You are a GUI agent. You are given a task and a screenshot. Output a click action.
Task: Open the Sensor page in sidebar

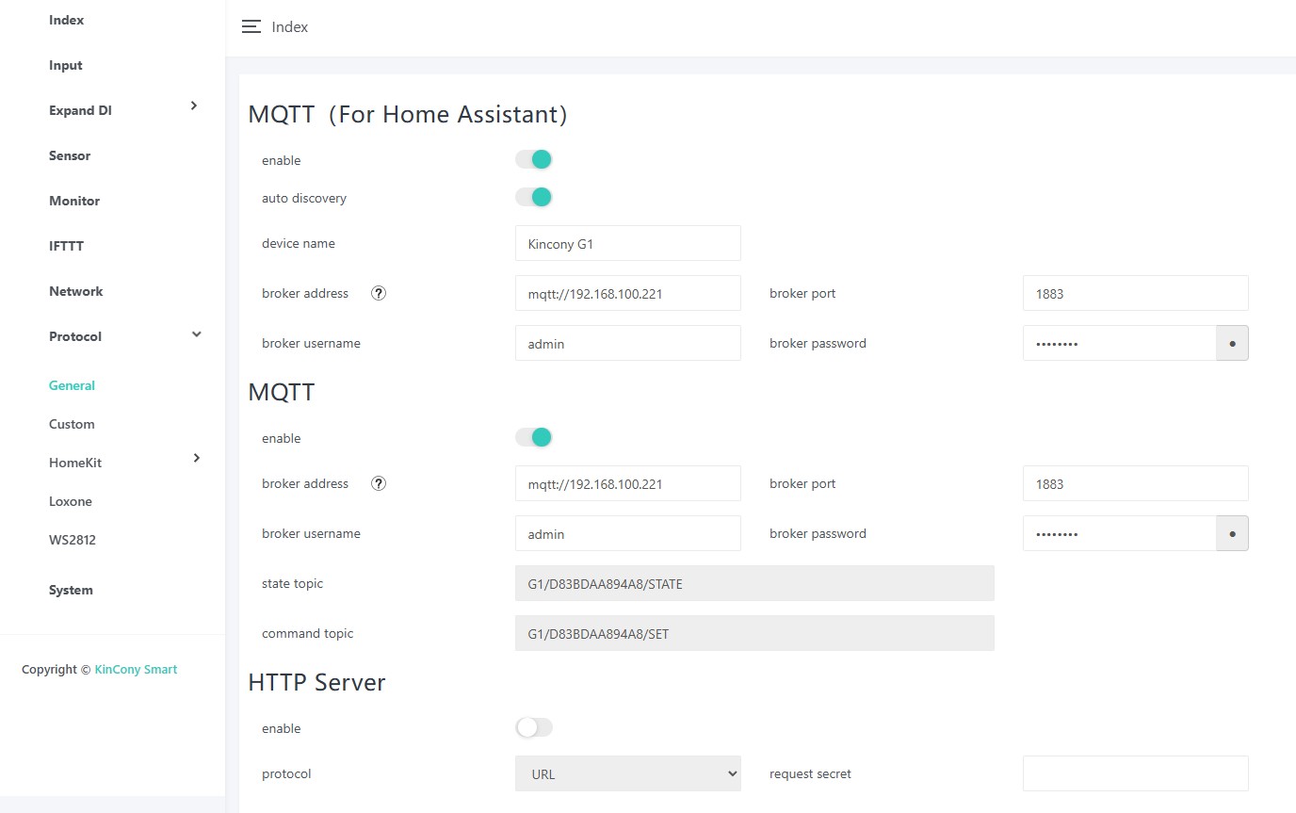click(70, 155)
